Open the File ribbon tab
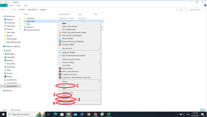 pos(4,5)
